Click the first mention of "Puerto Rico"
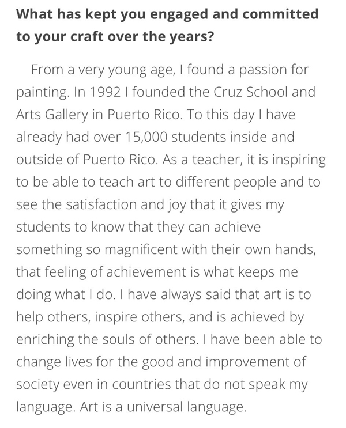The image size is (346, 428). click(145, 115)
